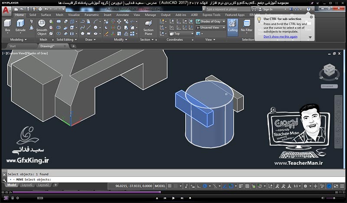Open the Visualize ribbon tab
The width and height of the screenshot is (347, 203).
74,15
